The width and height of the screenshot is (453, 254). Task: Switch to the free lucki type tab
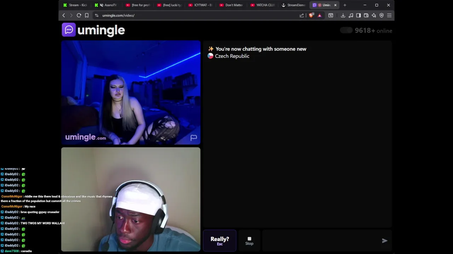coord(169,5)
